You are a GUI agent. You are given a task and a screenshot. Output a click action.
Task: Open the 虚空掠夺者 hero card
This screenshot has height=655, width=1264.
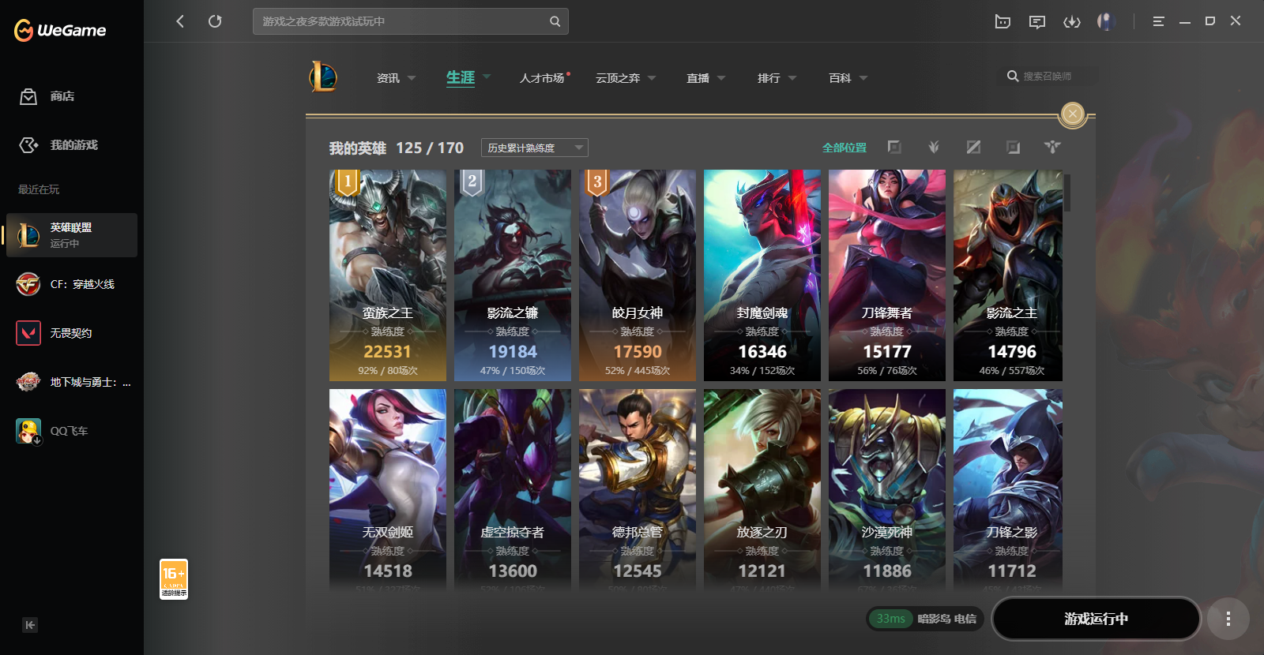tap(513, 489)
